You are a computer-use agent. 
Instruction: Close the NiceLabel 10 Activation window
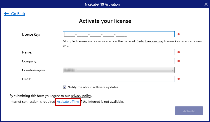click(206, 4)
